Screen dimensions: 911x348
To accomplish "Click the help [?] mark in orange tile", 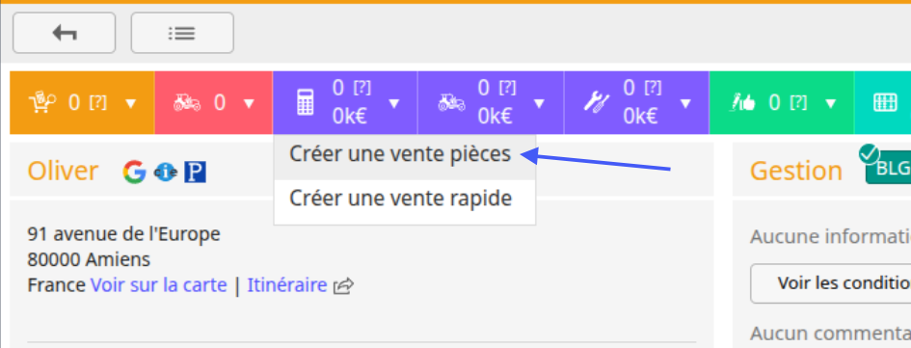I will point(97,103).
